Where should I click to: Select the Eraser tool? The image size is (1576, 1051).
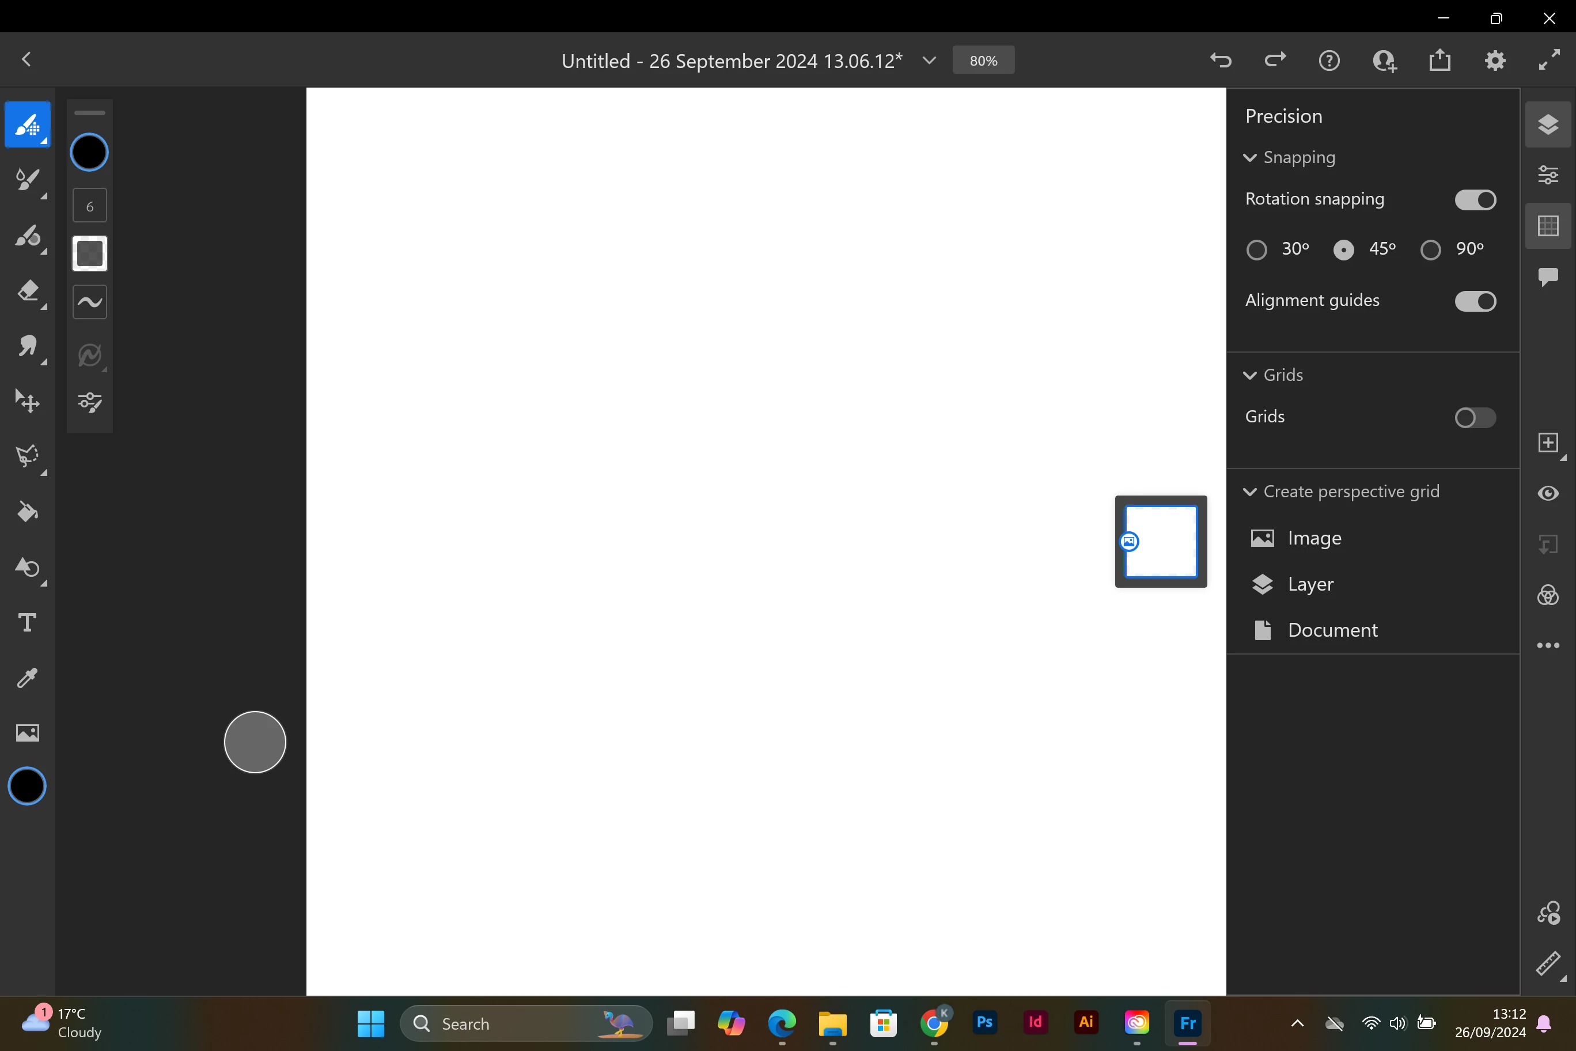(x=28, y=291)
